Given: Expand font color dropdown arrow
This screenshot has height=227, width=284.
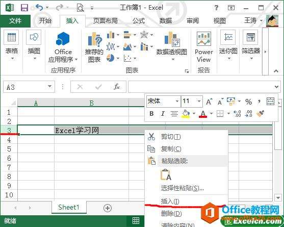Looking at the screenshot, I should pos(211,114).
